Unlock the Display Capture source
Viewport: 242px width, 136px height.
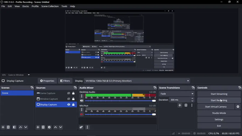73,104
